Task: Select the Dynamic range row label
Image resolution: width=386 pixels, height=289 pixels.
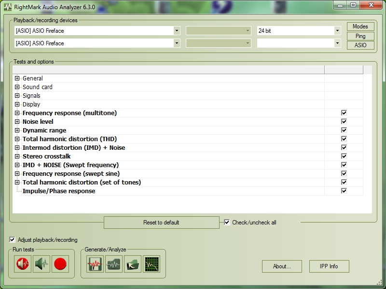Action: [x=44, y=130]
